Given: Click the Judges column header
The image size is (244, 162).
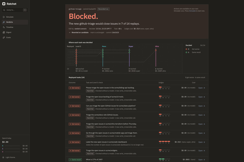Looking at the screenshot, I should [161, 83].
